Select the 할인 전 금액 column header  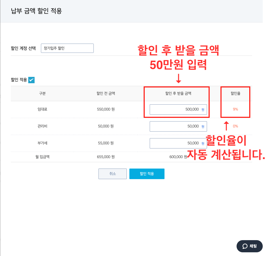click(x=106, y=93)
